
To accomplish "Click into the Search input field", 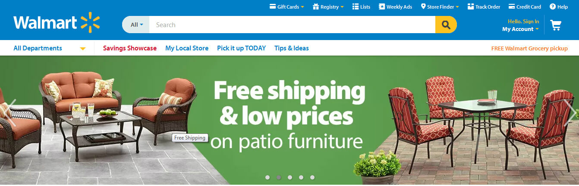I will pos(292,25).
